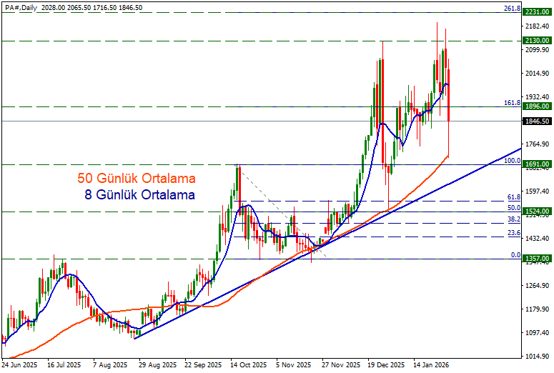This screenshot has width=554, height=373.
Task: Select the 61.8 Fibonacci retracement label
Action: [x=513, y=197]
